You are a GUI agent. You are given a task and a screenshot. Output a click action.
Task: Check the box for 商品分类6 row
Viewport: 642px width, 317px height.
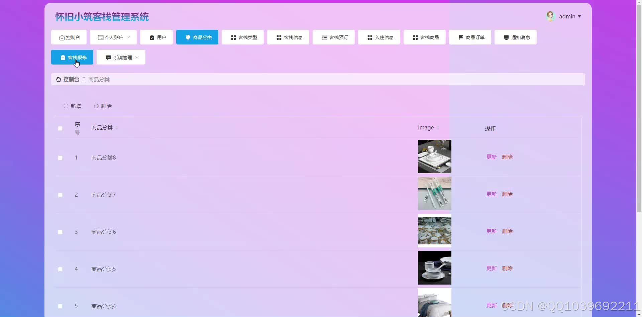coord(60,232)
